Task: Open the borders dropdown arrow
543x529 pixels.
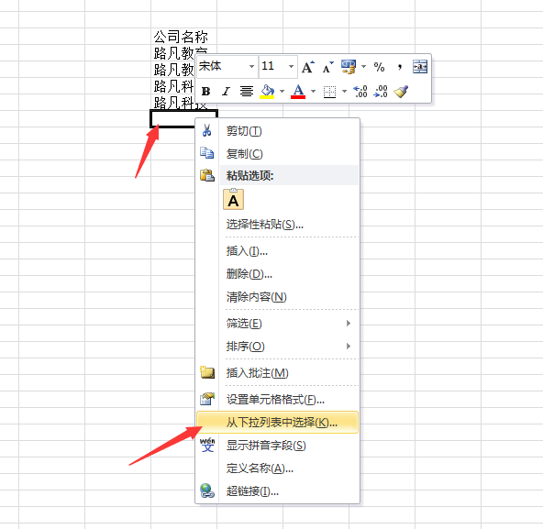Action: click(344, 92)
